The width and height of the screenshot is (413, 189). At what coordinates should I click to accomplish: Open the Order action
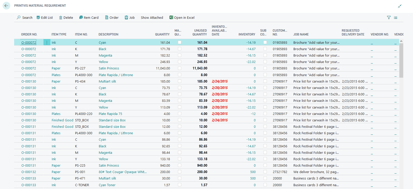112,17
